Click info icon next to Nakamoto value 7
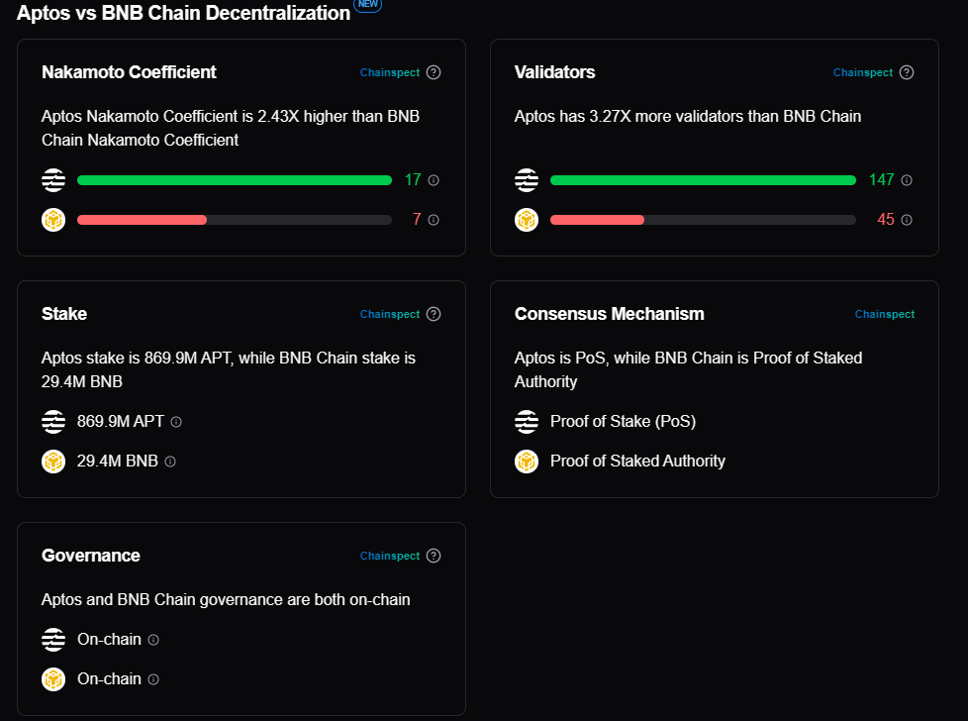 (434, 220)
